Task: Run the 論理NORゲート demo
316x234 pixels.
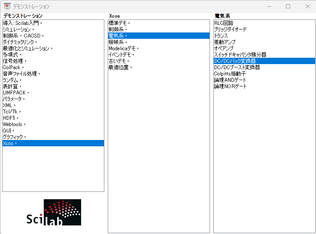Action: tap(264, 86)
